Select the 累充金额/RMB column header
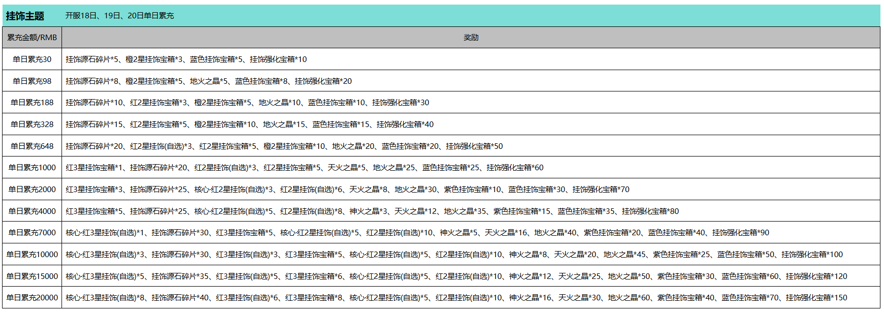Screen dimensions: 884x312 coord(32,38)
